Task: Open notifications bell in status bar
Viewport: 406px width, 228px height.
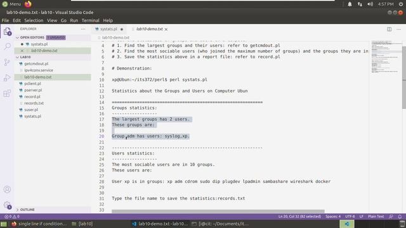Action: tap(400, 217)
